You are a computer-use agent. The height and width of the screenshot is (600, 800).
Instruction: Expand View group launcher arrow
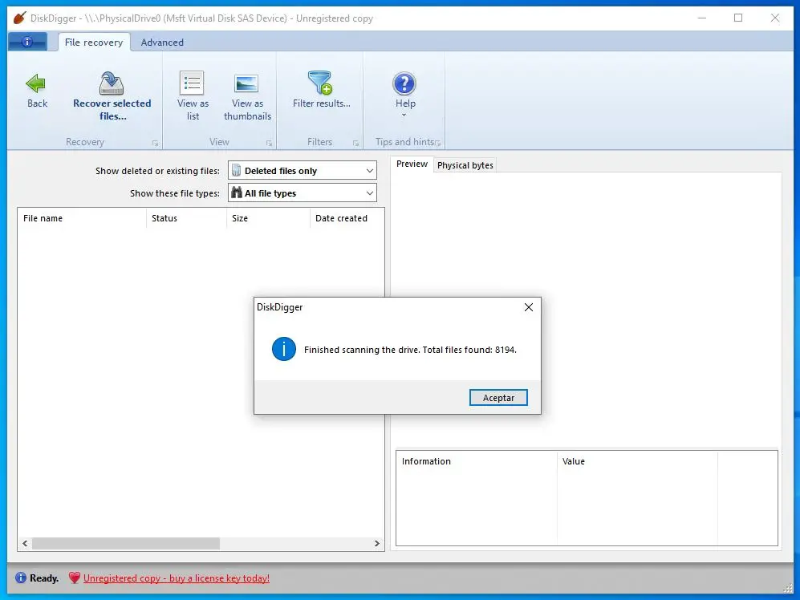[269, 144]
